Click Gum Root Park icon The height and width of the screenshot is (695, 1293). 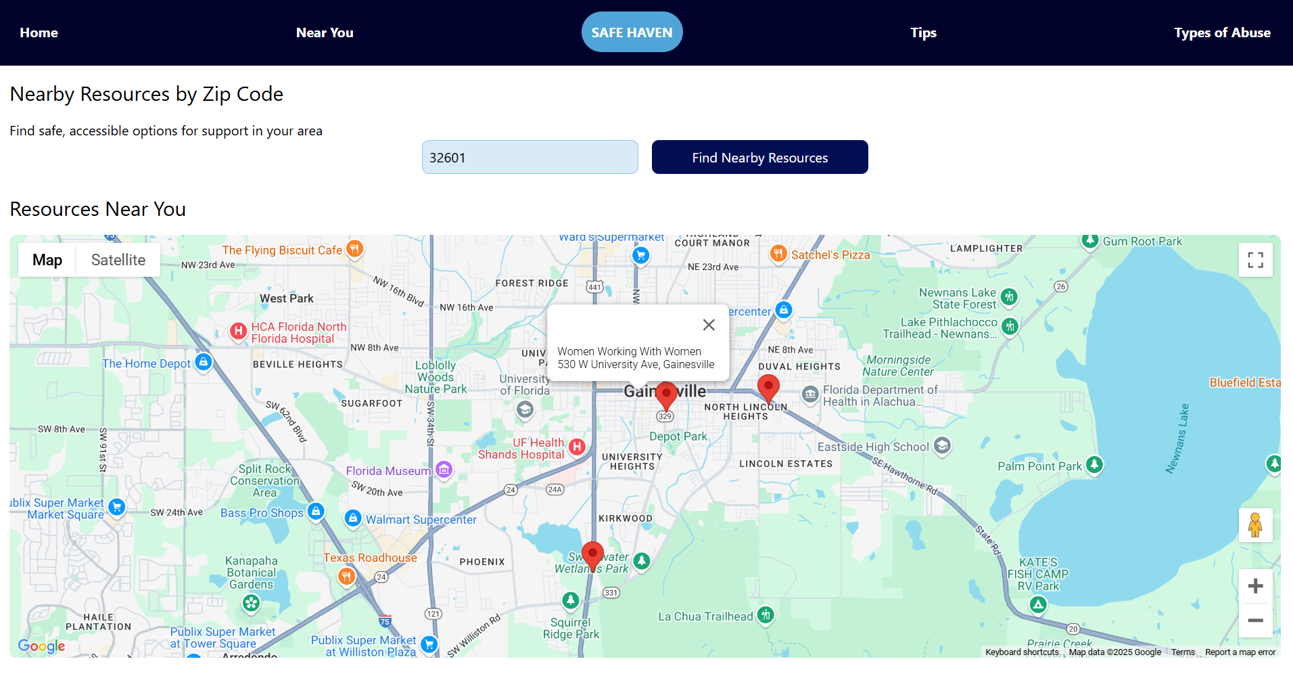tap(1089, 240)
